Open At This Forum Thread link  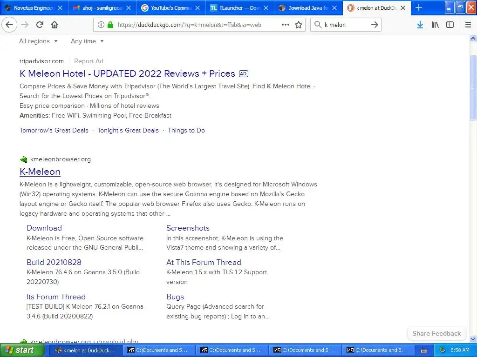(204, 262)
